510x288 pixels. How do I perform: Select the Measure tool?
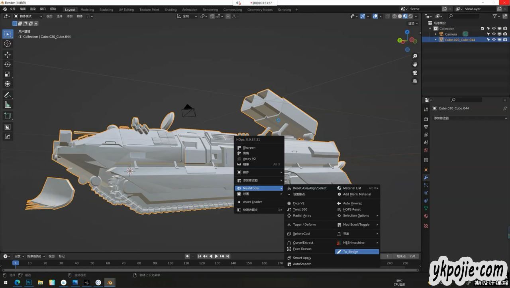pyautogui.click(x=8, y=105)
